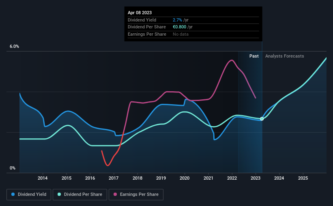
Task: Click the Analysts Forecasts label
Action: coord(285,56)
